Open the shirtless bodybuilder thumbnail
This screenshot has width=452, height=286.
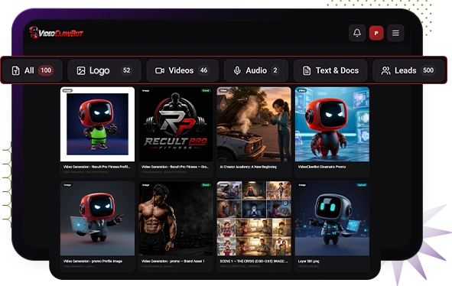point(176,219)
